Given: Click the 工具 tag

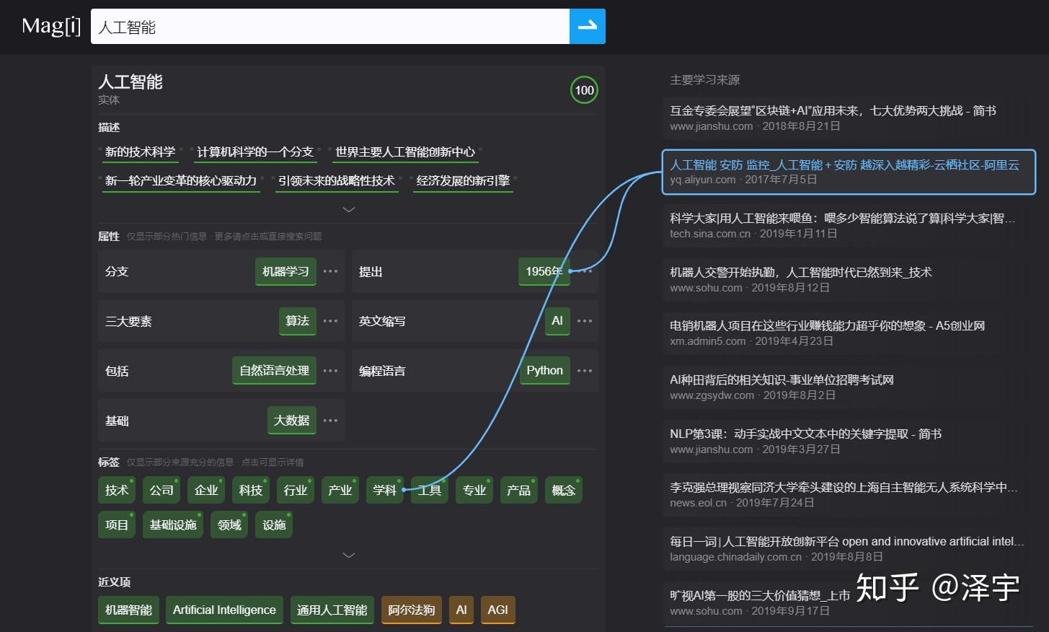Looking at the screenshot, I should coord(430,491).
